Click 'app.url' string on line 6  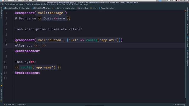pyautogui.click(x=108, y=40)
